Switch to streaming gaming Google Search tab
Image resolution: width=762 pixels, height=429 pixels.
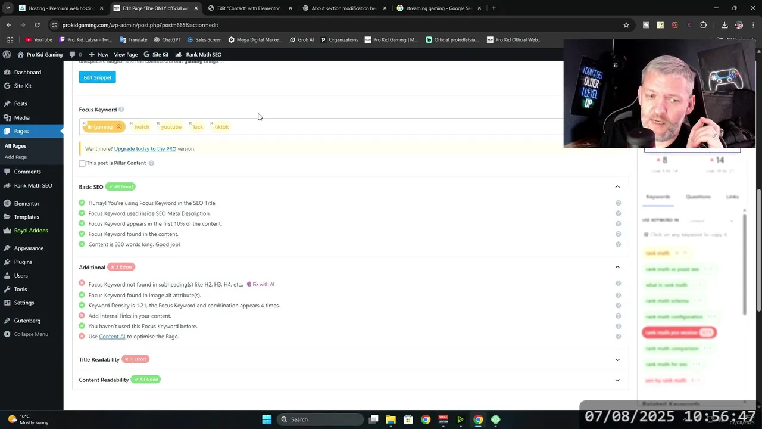(x=439, y=8)
